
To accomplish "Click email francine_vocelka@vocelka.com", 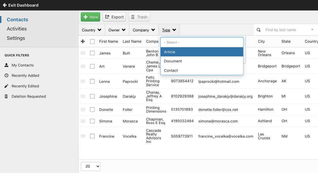I will 226,136.
